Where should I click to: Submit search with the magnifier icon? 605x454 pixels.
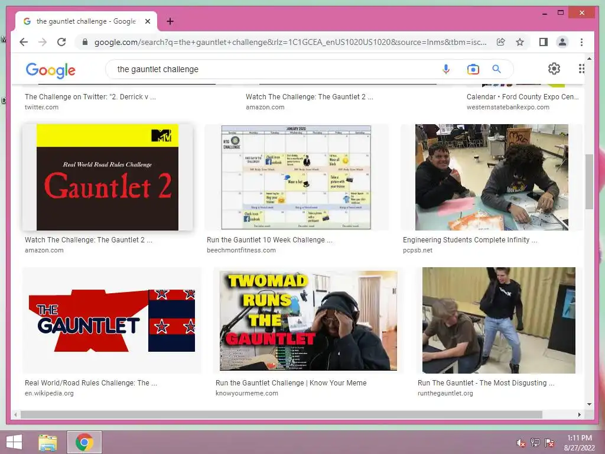[496, 69]
